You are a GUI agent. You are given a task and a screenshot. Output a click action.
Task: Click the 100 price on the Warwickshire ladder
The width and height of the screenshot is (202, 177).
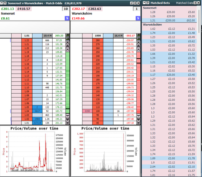pos(98,111)
